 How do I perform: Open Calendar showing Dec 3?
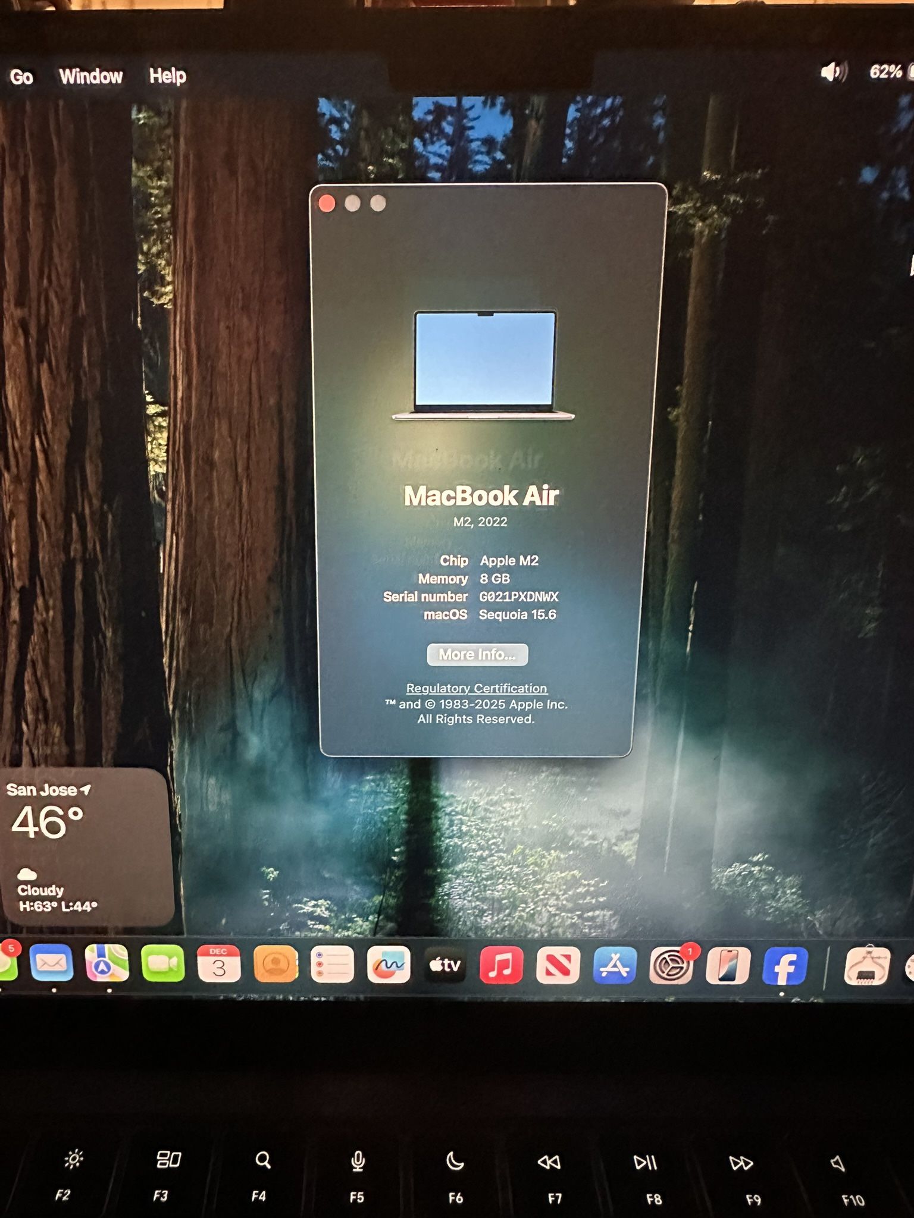coord(219,963)
